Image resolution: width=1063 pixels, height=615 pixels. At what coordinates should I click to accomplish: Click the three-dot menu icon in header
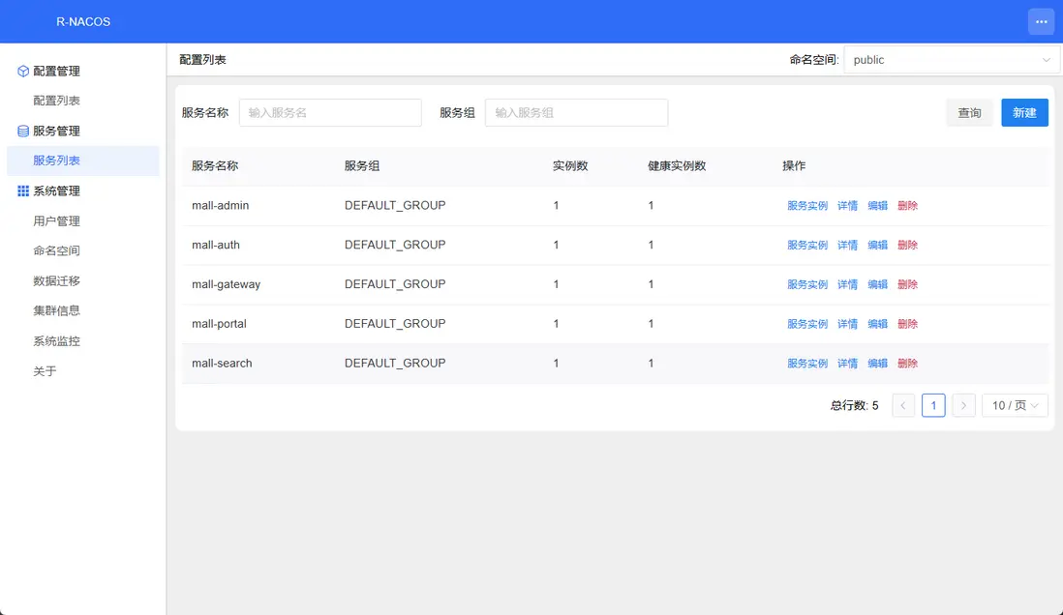tap(1041, 21)
